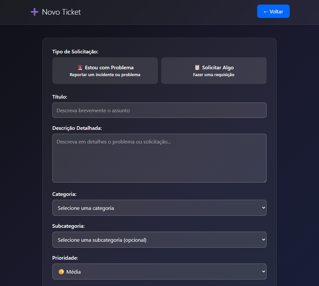Click the yellow circle icon next to Média
This screenshot has height=286, width=319.
(61, 272)
